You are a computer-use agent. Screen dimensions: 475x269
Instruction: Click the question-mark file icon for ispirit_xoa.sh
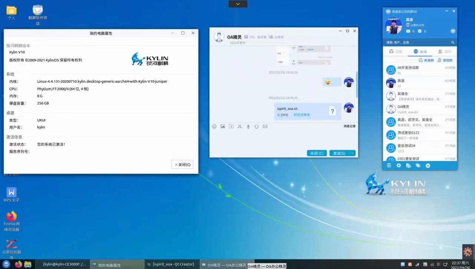pyautogui.click(x=333, y=111)
